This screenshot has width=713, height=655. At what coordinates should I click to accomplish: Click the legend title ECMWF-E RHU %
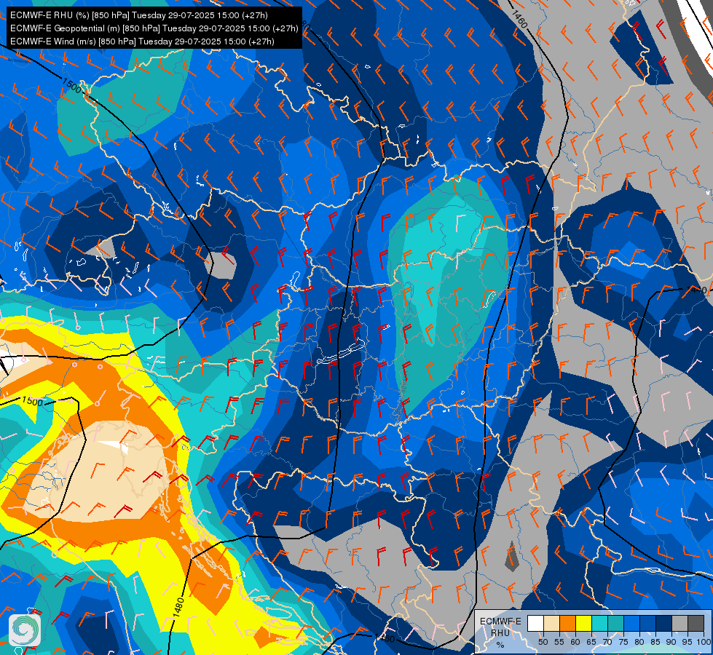tap(500, 632)
